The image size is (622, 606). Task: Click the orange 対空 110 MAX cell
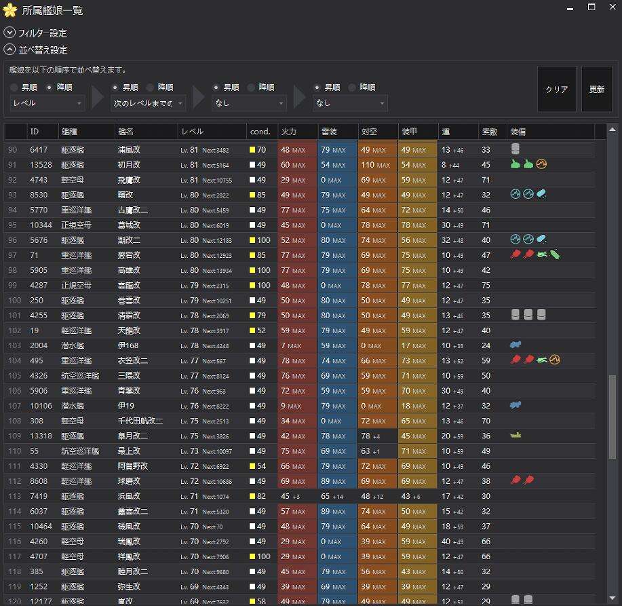pyautogui.click(x=378, y=165)
